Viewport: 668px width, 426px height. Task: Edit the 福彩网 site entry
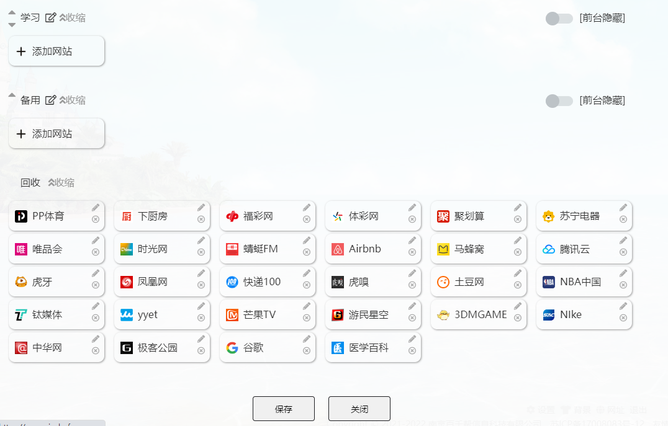(x=307, y=208)
